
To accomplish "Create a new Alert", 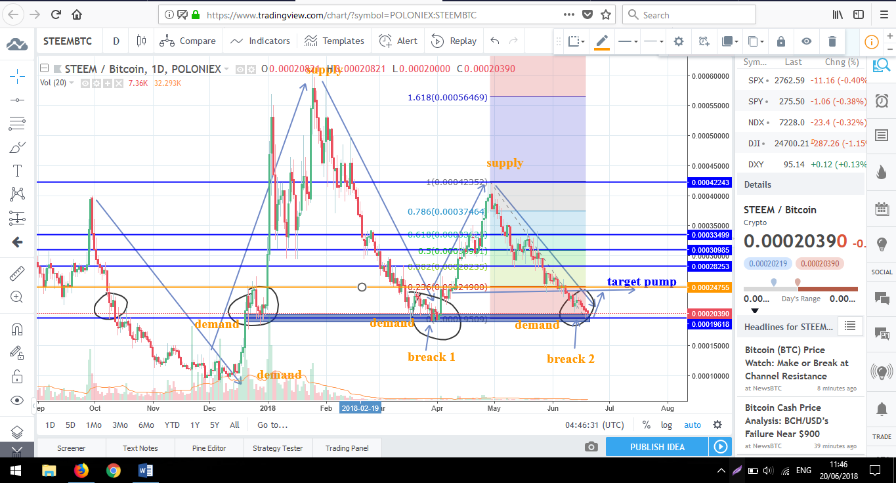I will click(398, 41).
